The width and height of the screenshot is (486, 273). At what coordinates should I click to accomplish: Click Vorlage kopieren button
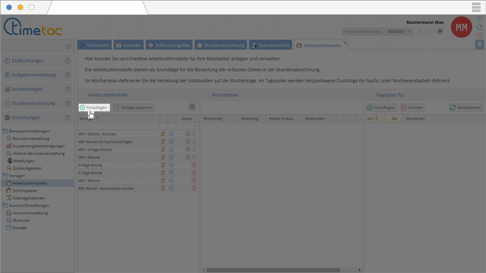(x=133, y=108)
